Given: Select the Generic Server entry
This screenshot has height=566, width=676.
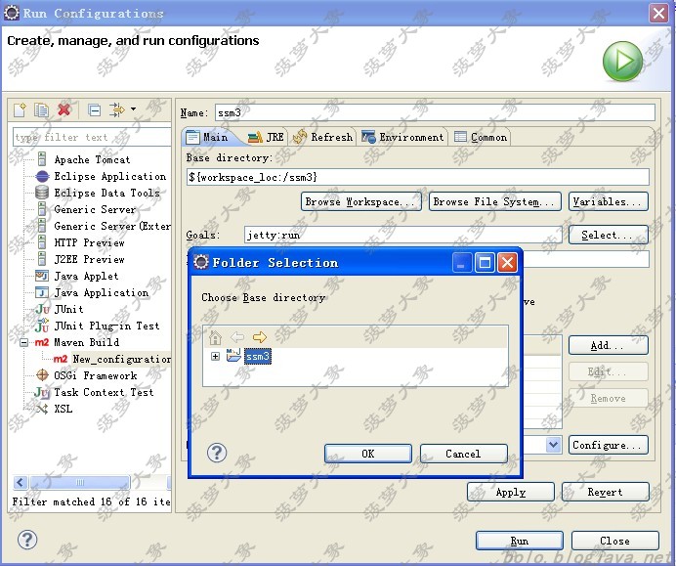Looking at the screenshot, I should tap(95, 209).
